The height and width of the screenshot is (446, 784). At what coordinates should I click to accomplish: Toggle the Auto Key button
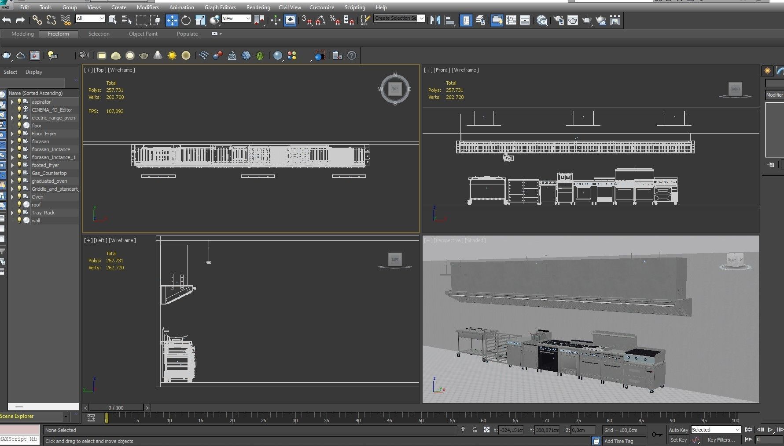click(678, 430)
